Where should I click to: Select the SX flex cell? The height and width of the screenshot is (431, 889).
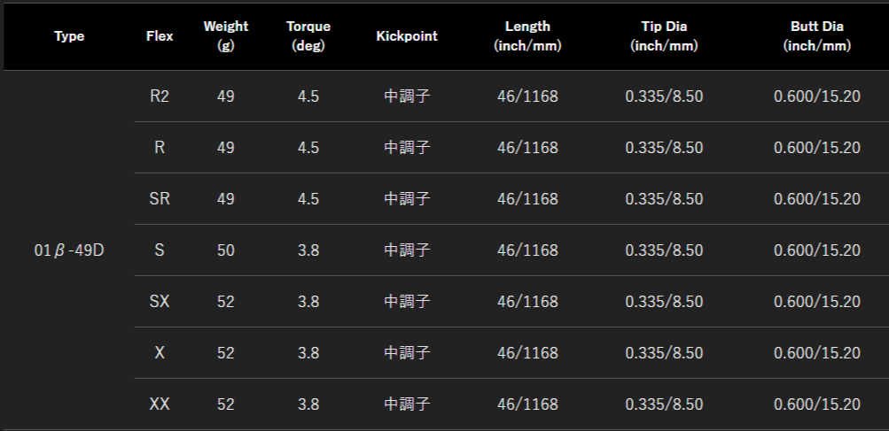tap(160, 301)
